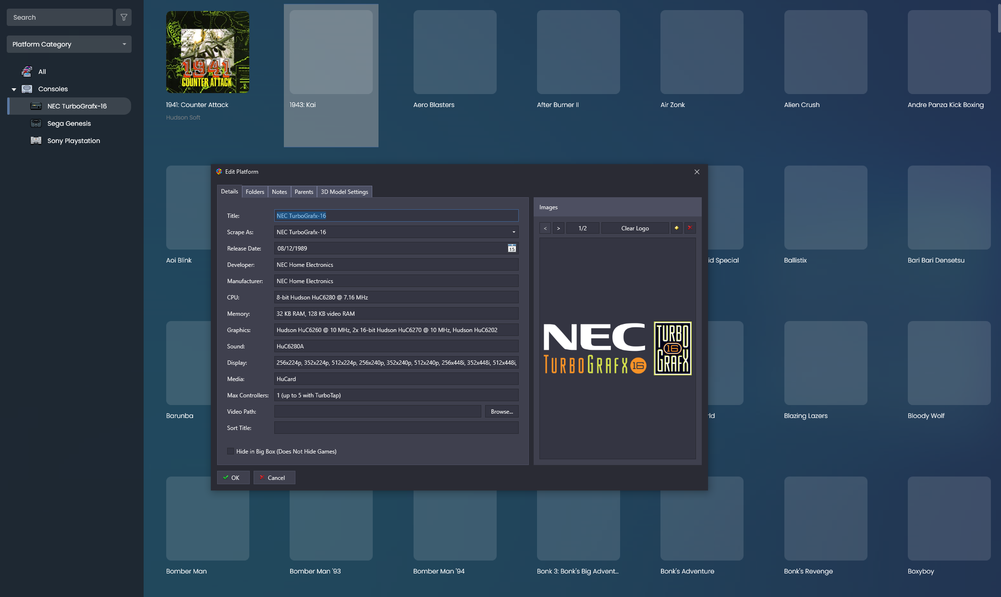Click the NEC TurboGrafx-16 console icon
Image resolution: width=1001 pixels, height=597 pixels.
tap(36, 106)
